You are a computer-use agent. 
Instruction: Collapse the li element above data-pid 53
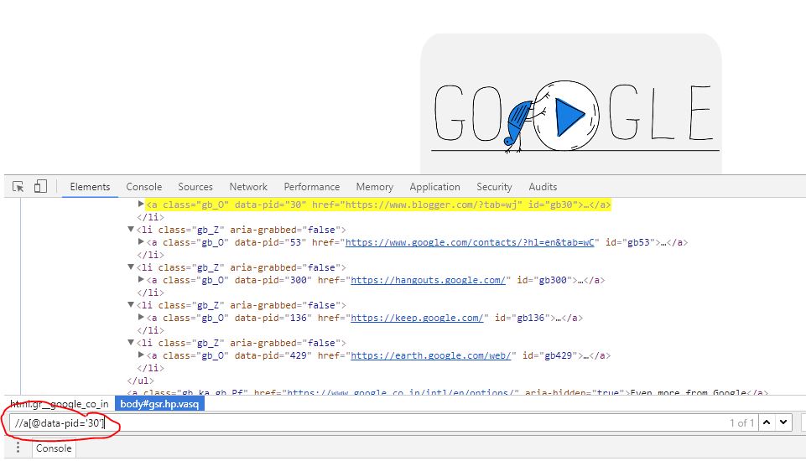(131, 229)
